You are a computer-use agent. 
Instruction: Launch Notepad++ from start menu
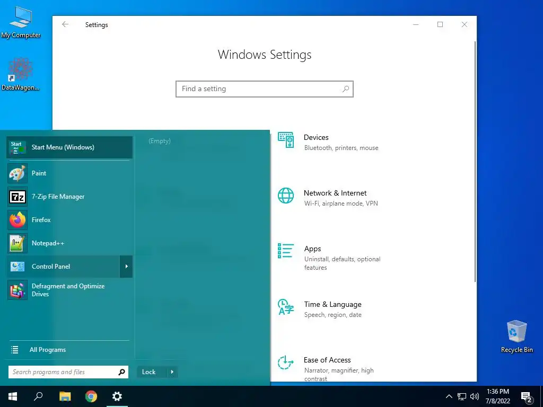(69, 243)
